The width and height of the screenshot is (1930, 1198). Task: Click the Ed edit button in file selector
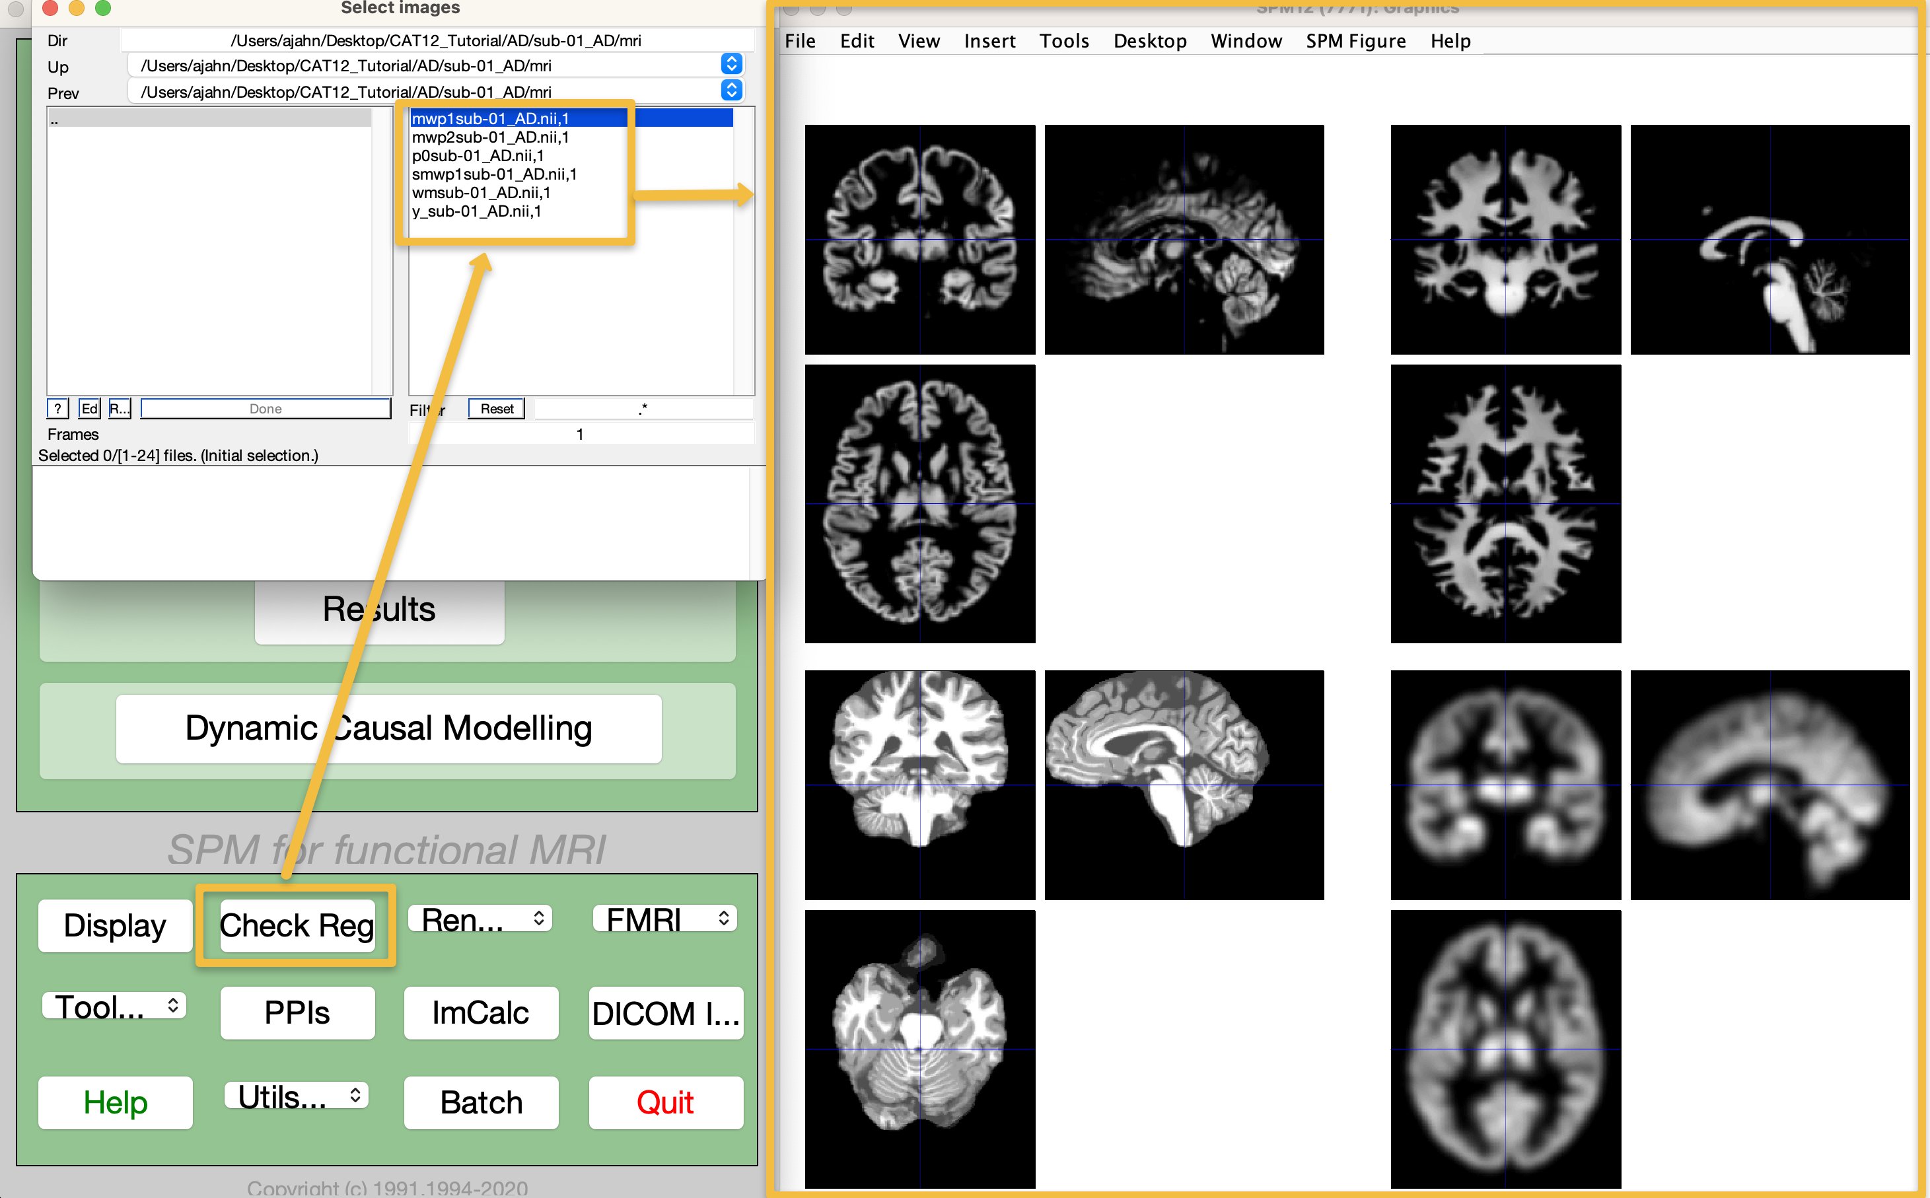90,409
